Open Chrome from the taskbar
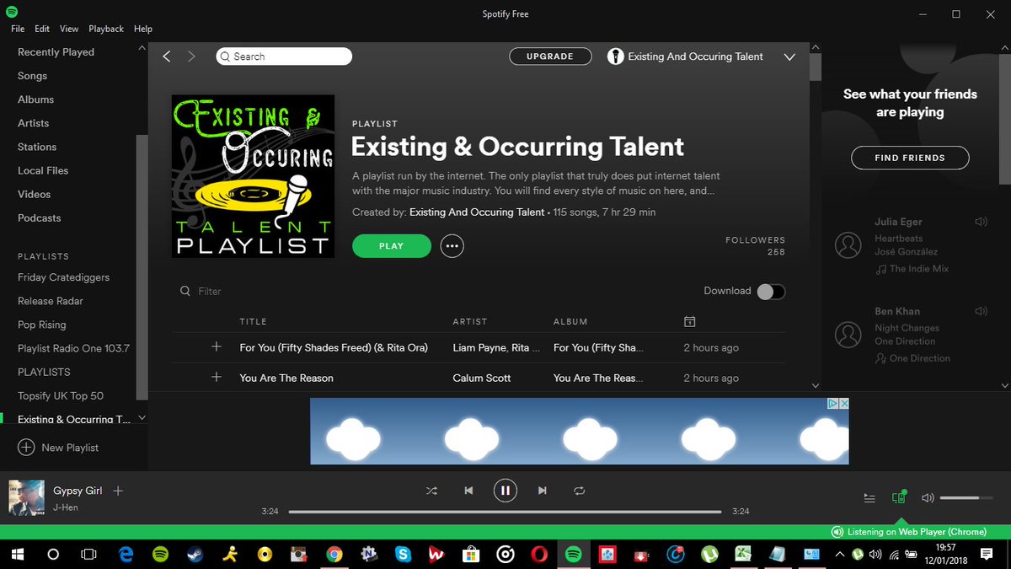The image size is (1011, 569). coord(334,555)
